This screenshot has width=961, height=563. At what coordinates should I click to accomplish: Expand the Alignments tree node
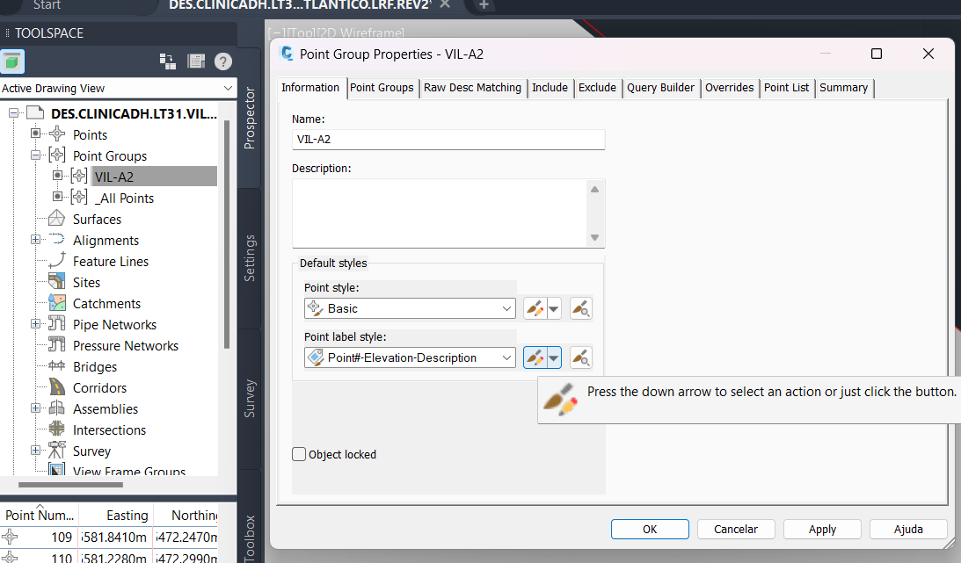coord(33,240)
